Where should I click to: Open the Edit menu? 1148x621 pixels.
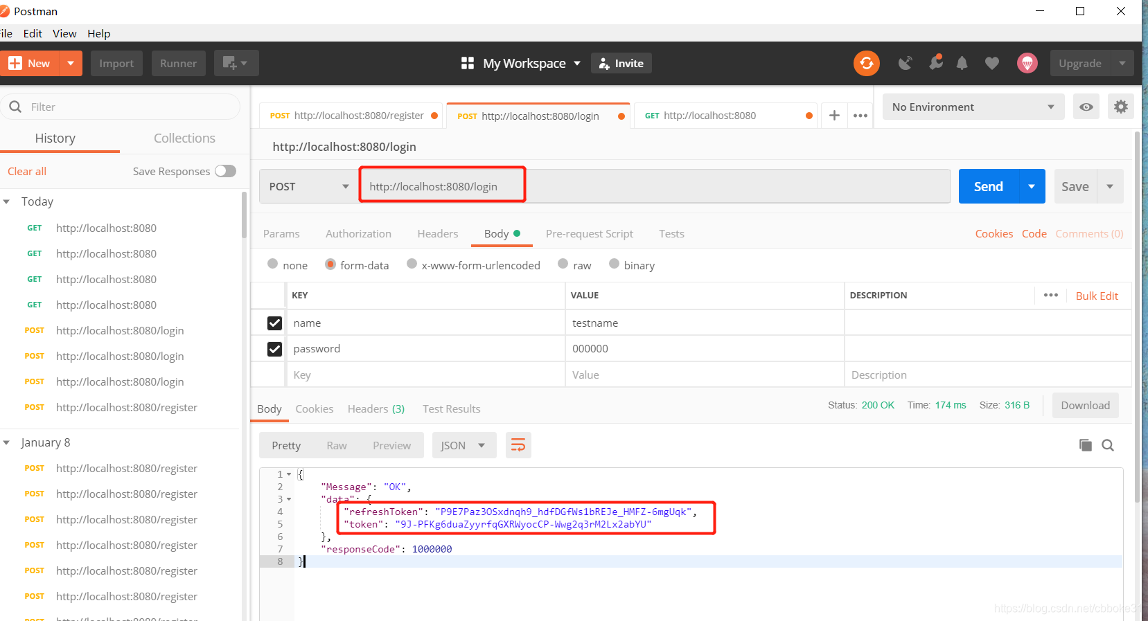[33, 33]
